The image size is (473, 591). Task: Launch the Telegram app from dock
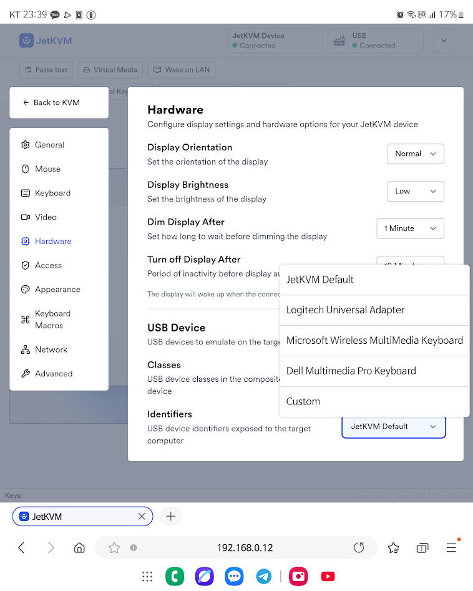(x=263, y=576)
